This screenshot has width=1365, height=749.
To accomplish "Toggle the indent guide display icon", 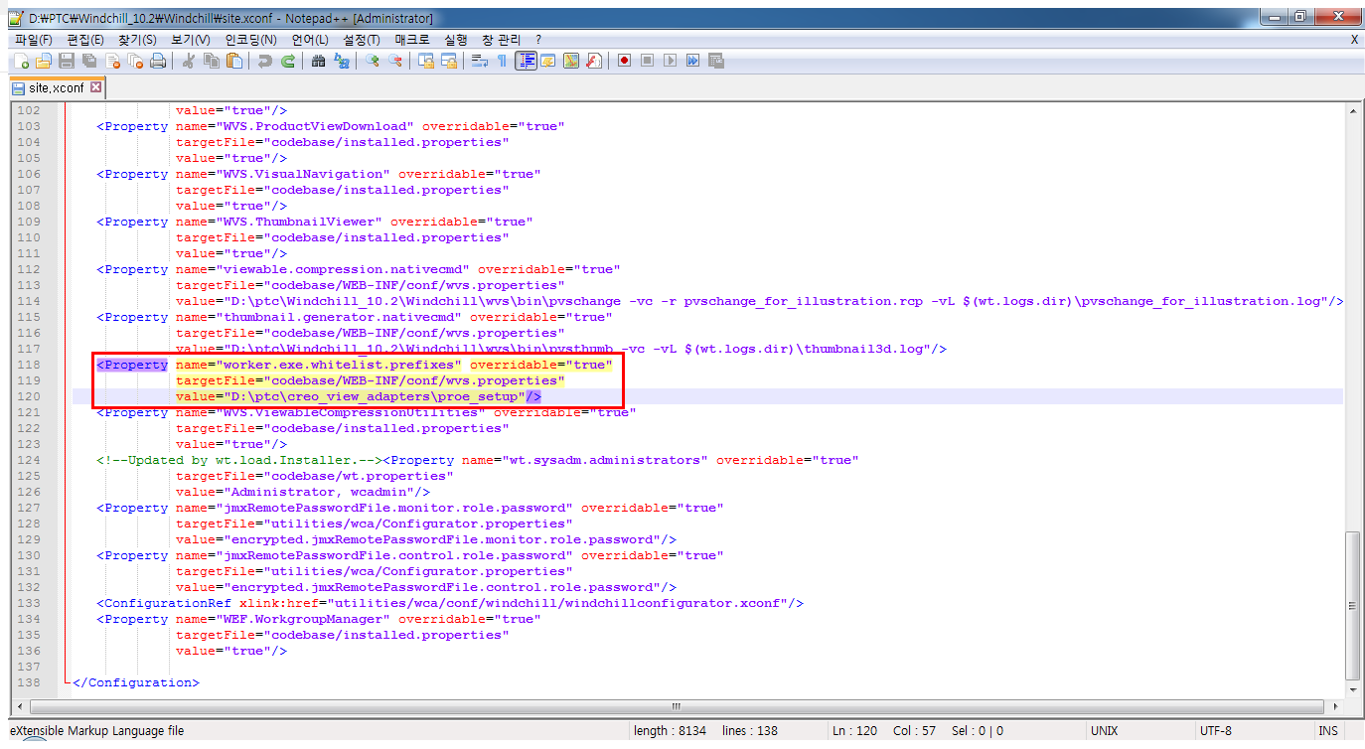I will tap(525, 61).
